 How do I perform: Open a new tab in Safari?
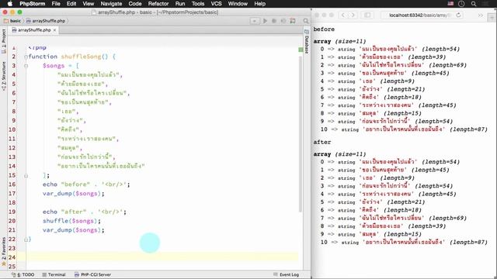492,18
